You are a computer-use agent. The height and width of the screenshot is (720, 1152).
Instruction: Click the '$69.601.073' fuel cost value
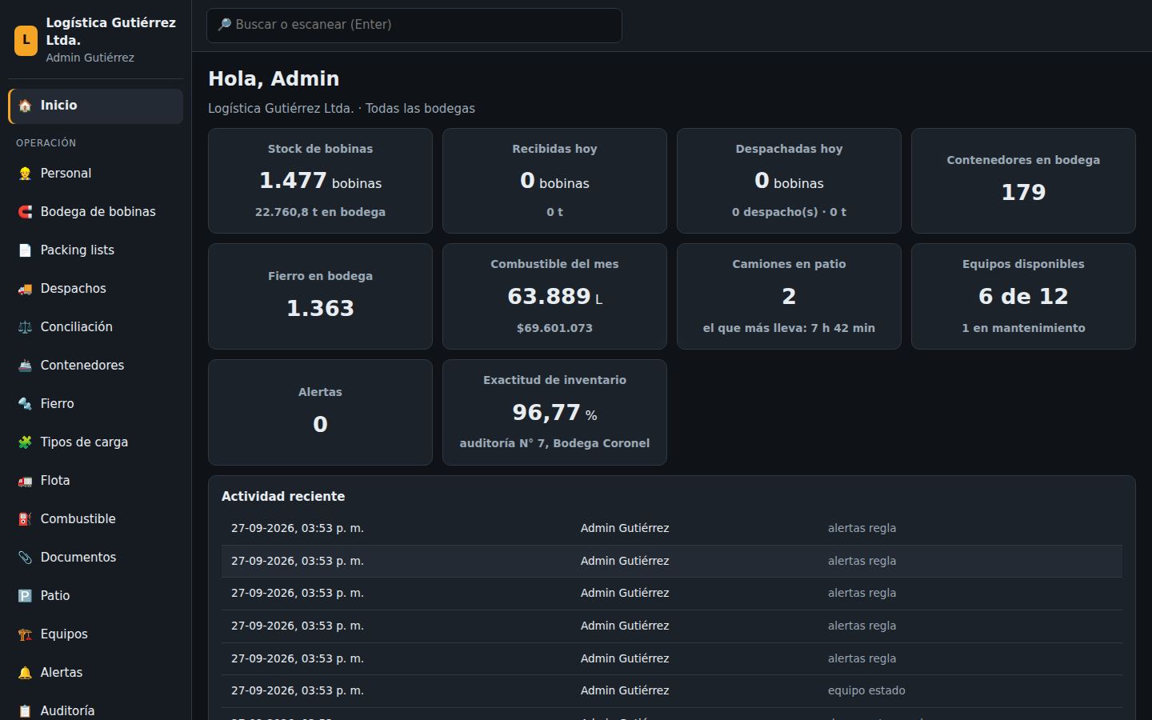tap(554, 328)
